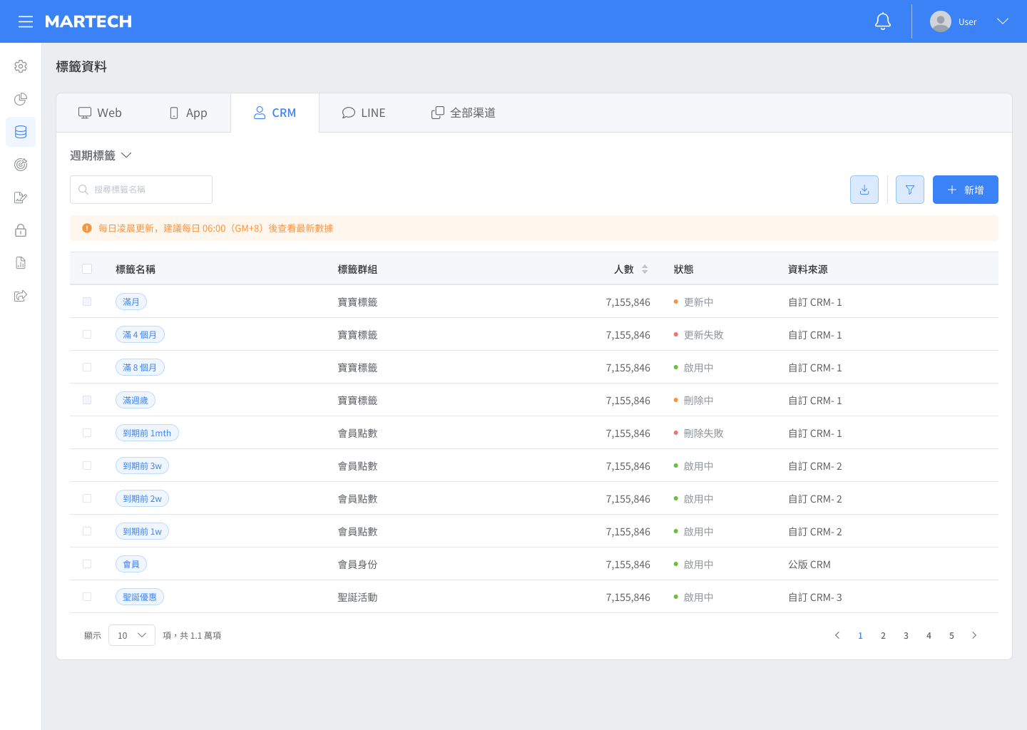Expand the 週期標籤 dropdown
The image size is (1027, 730).
pos(101,155)
